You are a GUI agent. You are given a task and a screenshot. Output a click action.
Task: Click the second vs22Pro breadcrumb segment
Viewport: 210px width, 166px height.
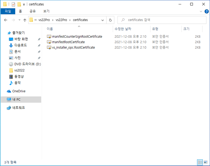(x=61, y=20)
